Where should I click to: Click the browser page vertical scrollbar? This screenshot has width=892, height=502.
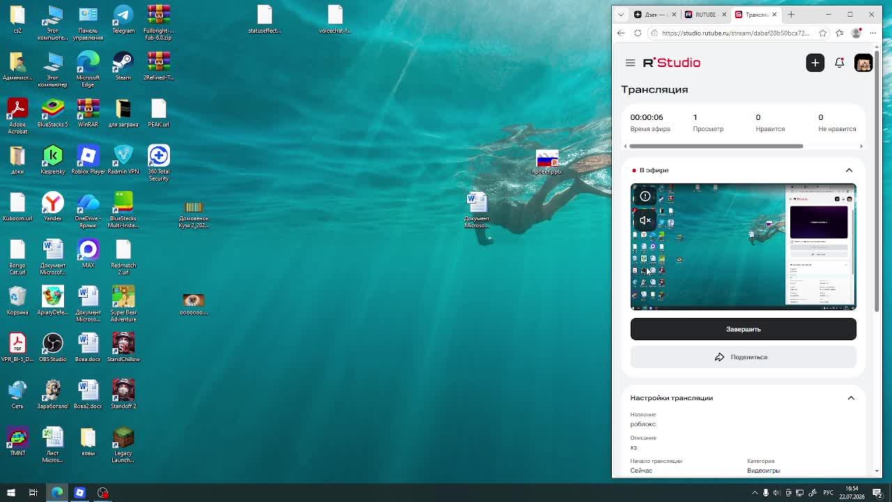click(x=877, y=181)
